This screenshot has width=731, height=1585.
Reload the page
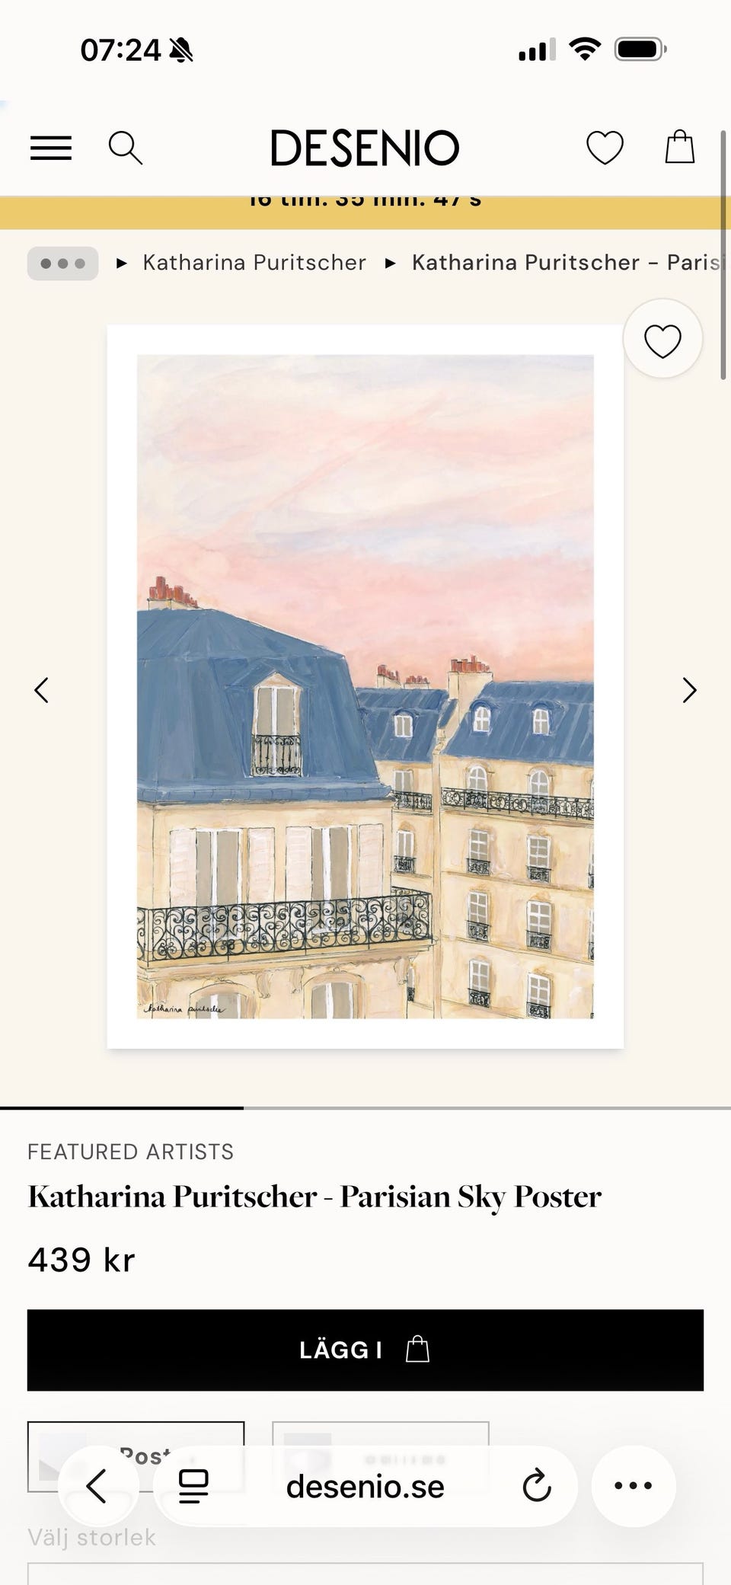click(x=537, y=1486)
